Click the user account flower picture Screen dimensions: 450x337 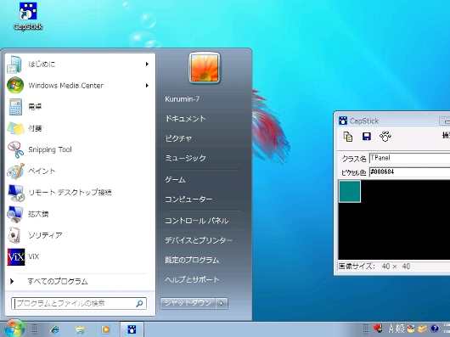pos(205,68)
